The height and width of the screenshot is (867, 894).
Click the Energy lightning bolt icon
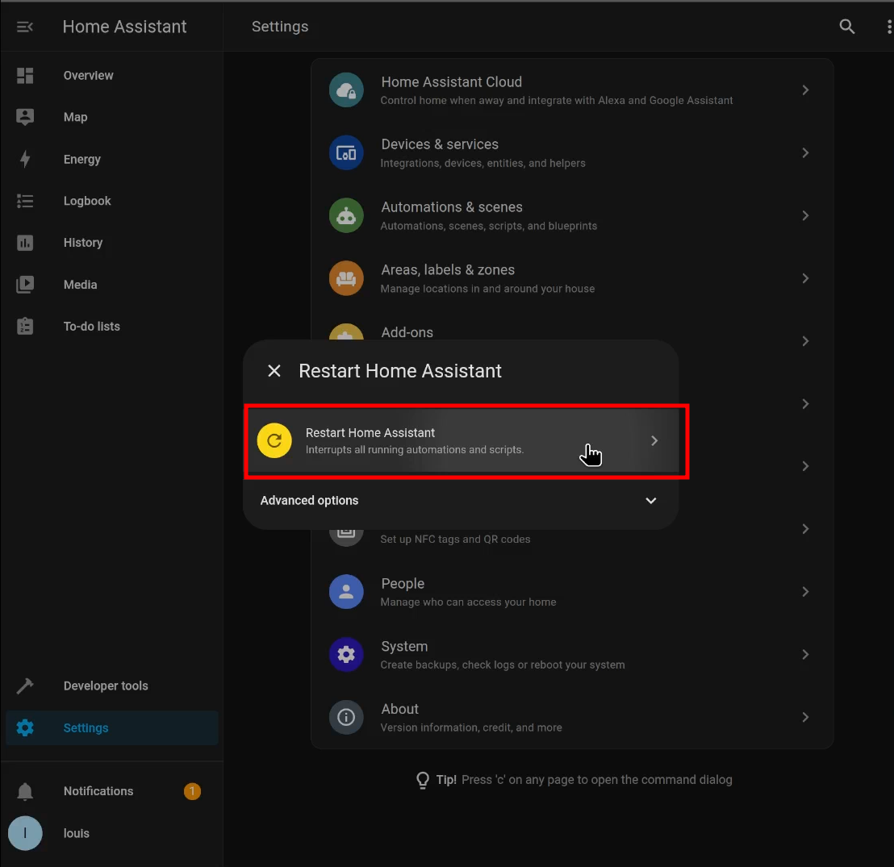tap(25, 159)
